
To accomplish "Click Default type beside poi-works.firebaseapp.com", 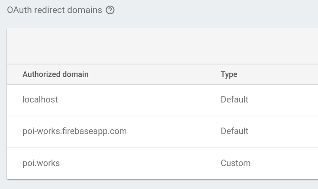I will (x=234, y=131).
